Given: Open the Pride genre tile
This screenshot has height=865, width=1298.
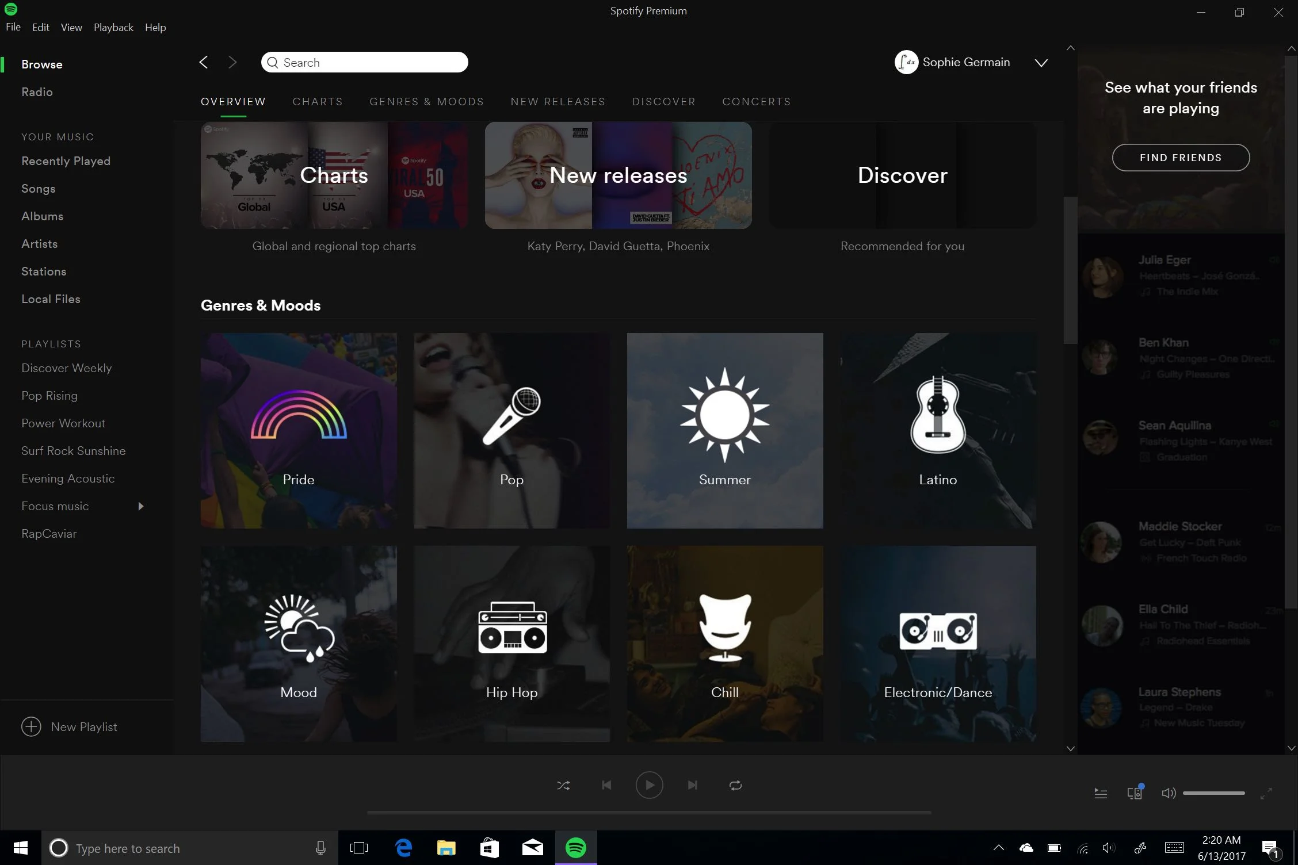Looking at the screenshot, I should coord(299,431).
